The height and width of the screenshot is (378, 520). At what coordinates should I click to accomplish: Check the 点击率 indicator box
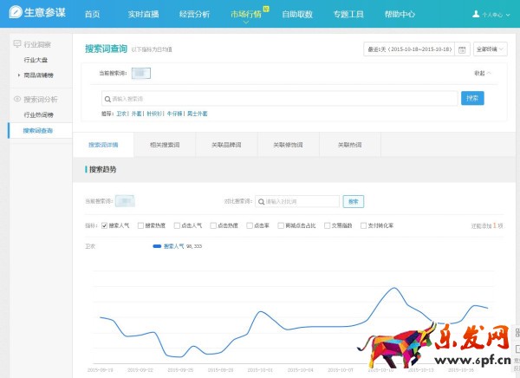coord(249,225)
